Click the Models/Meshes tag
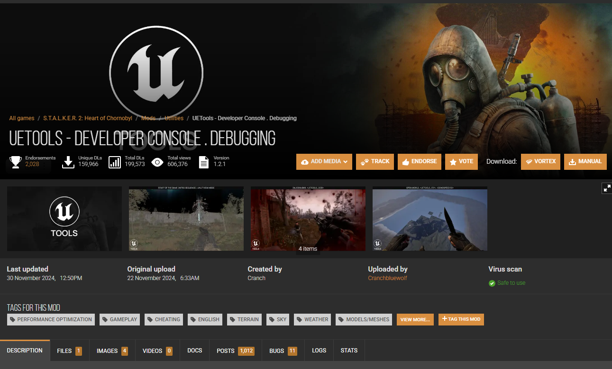 (x=364, y=320)
